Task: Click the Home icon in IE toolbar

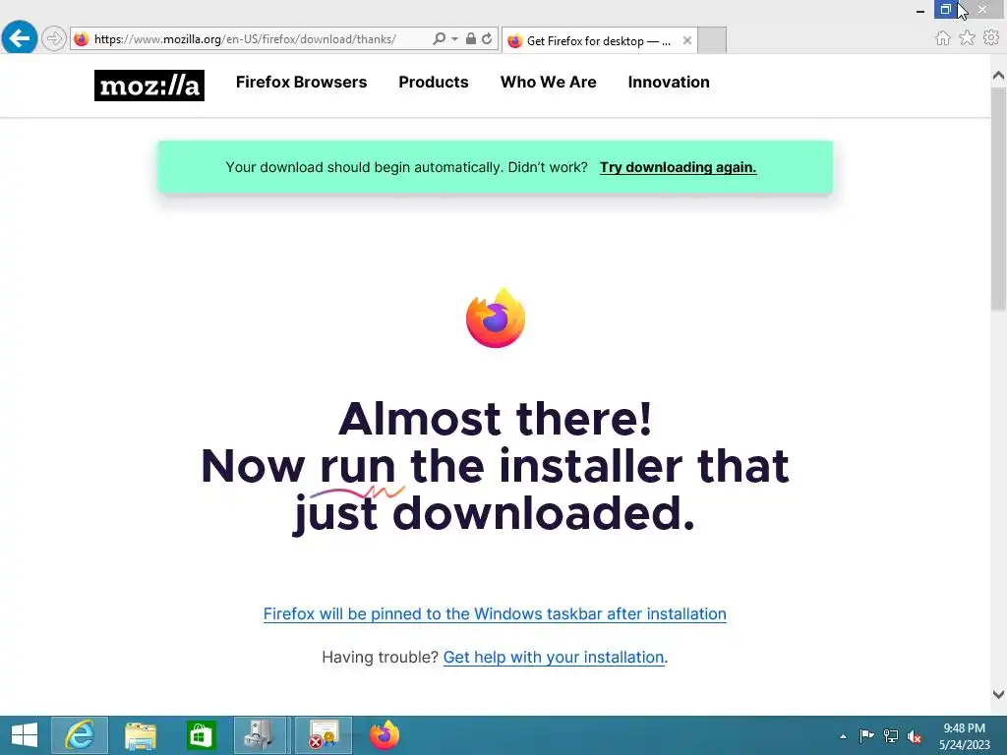Action: 943,38
